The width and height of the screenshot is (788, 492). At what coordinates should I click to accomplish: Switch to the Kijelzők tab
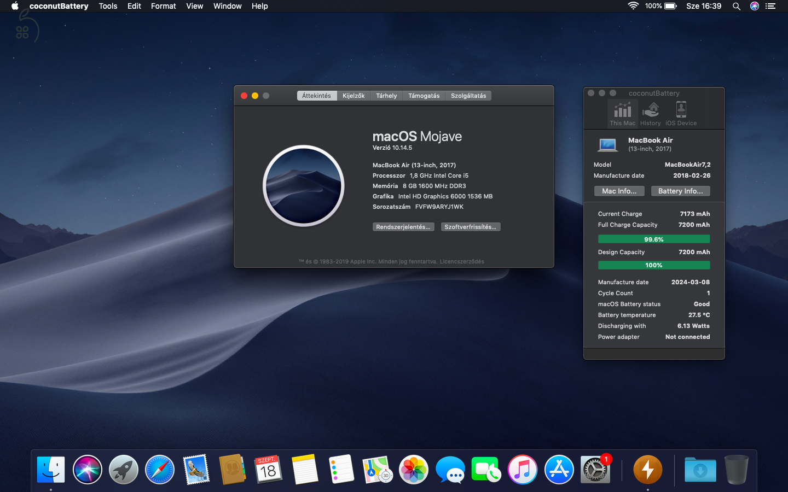point(354,96)
